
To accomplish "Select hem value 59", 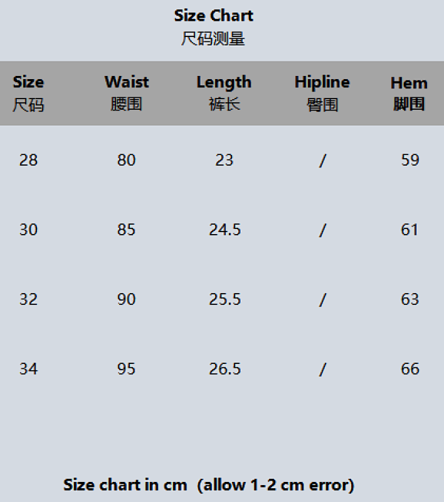I will pos(410,160).
